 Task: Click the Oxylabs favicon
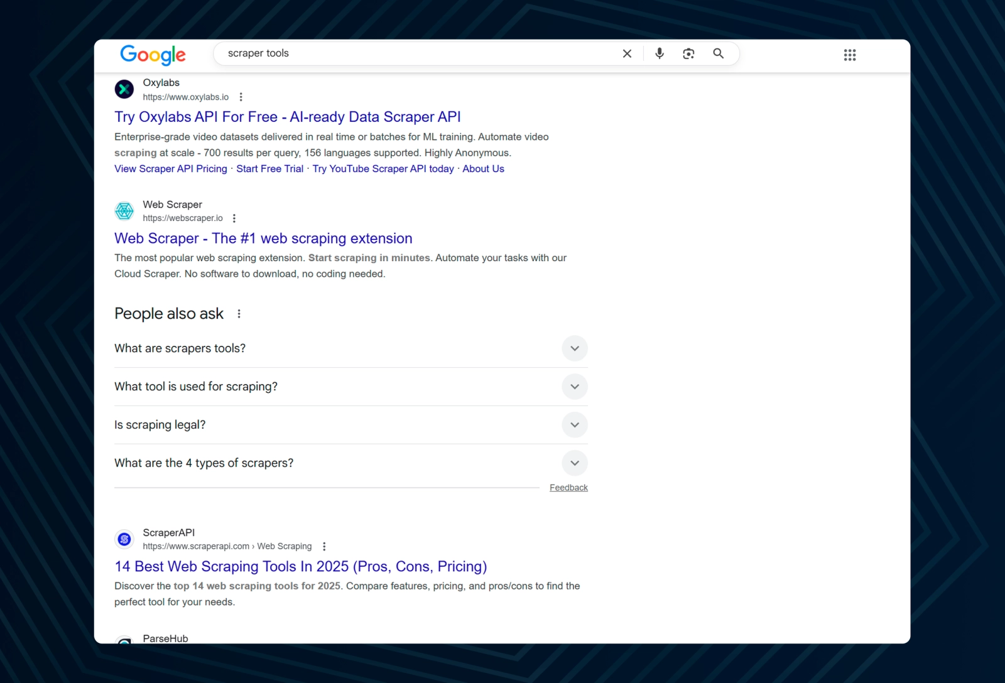pyautogui.click(x=124, y=89)
